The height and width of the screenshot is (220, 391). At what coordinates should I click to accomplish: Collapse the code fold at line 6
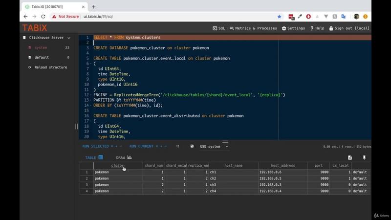(x=91, y=64)
